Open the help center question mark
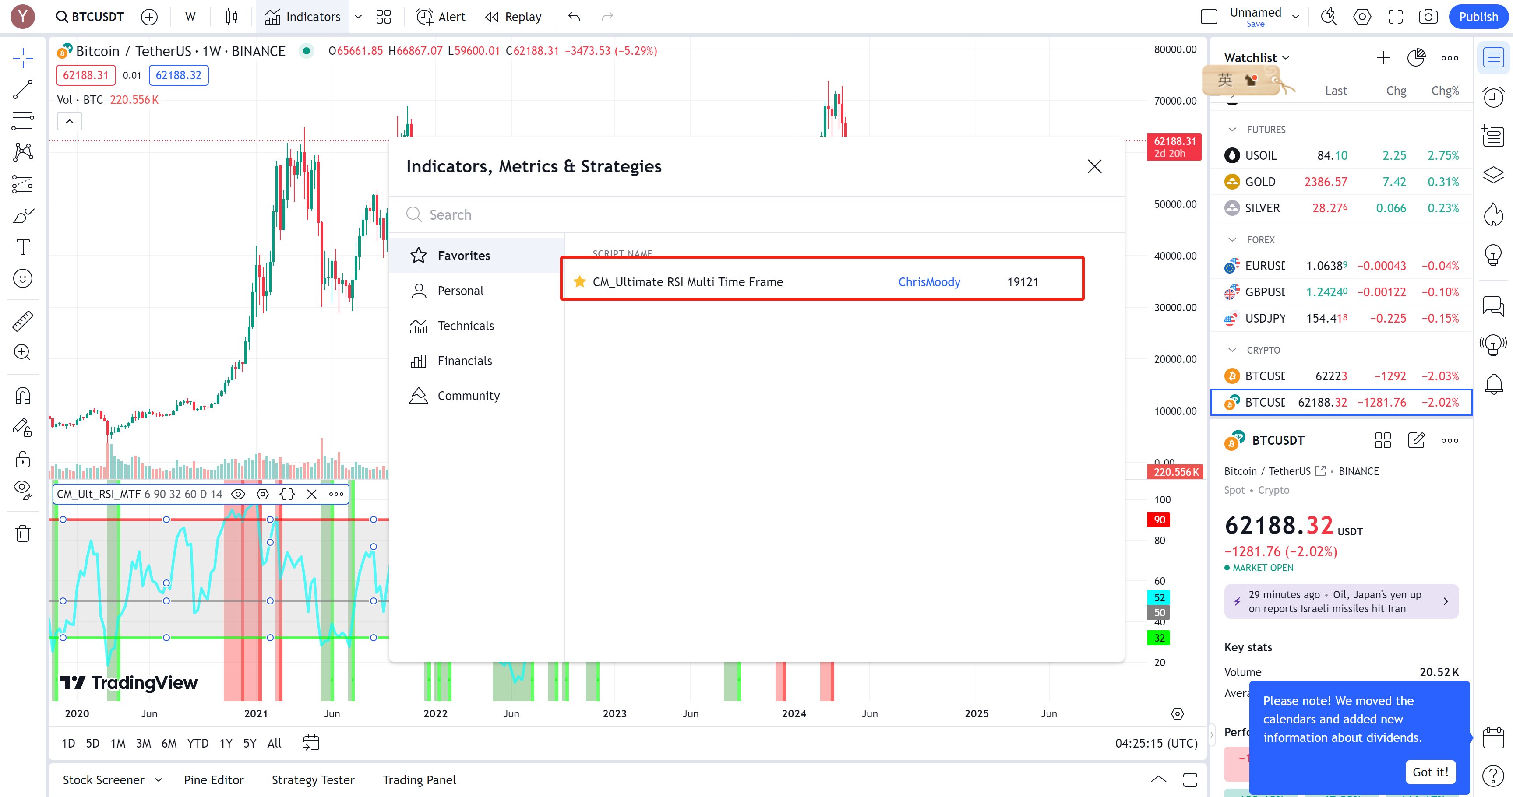Image resolution: width=1513 pixels, height=797 pixels. 1494,776
